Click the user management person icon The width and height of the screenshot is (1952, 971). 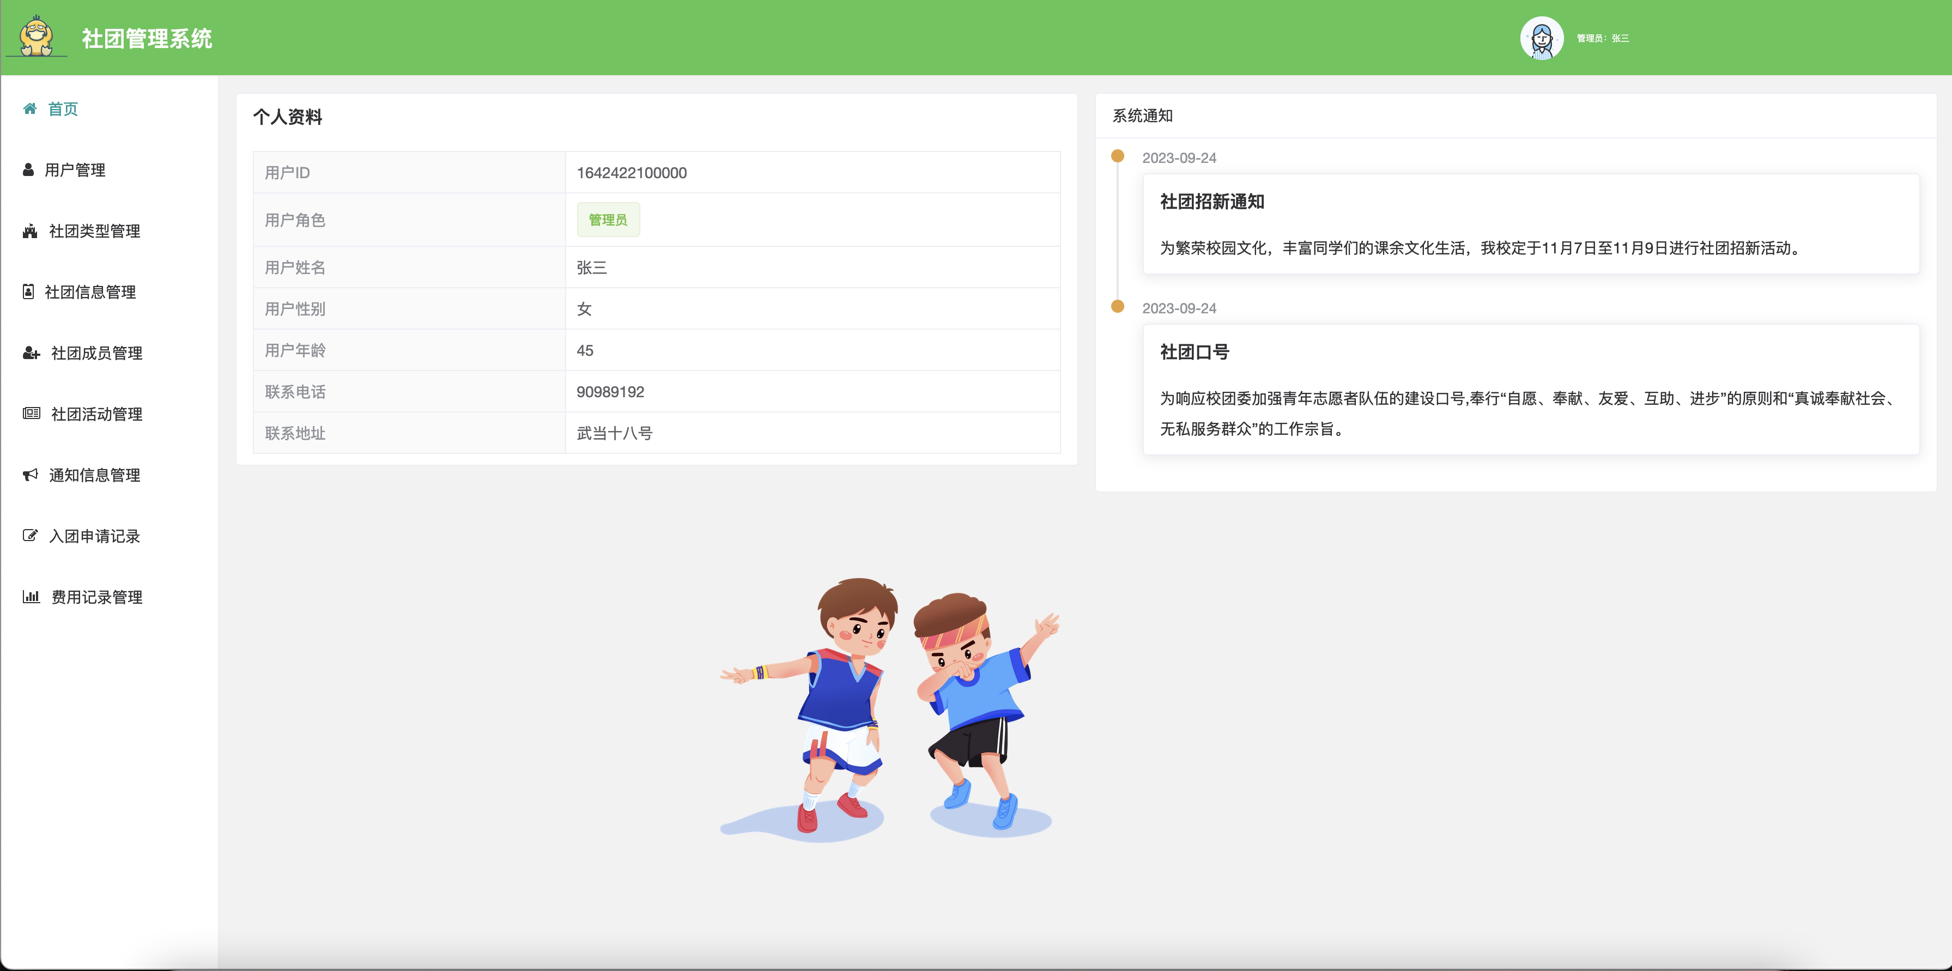tap(28, 169)
